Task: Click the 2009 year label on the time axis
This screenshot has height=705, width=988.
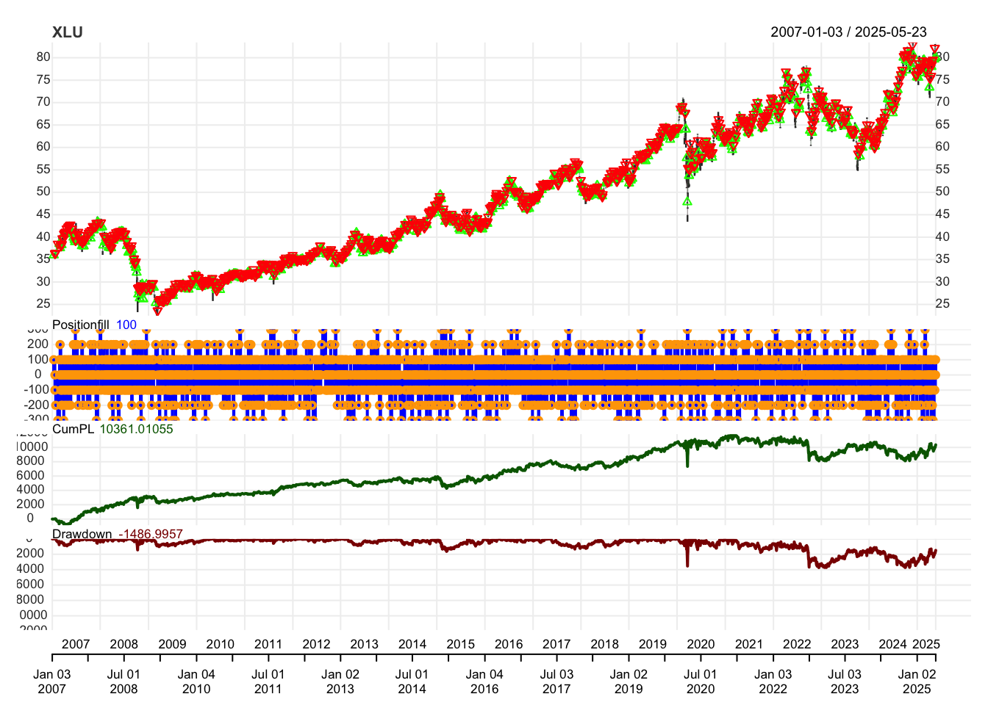Action: pos(172,644)
